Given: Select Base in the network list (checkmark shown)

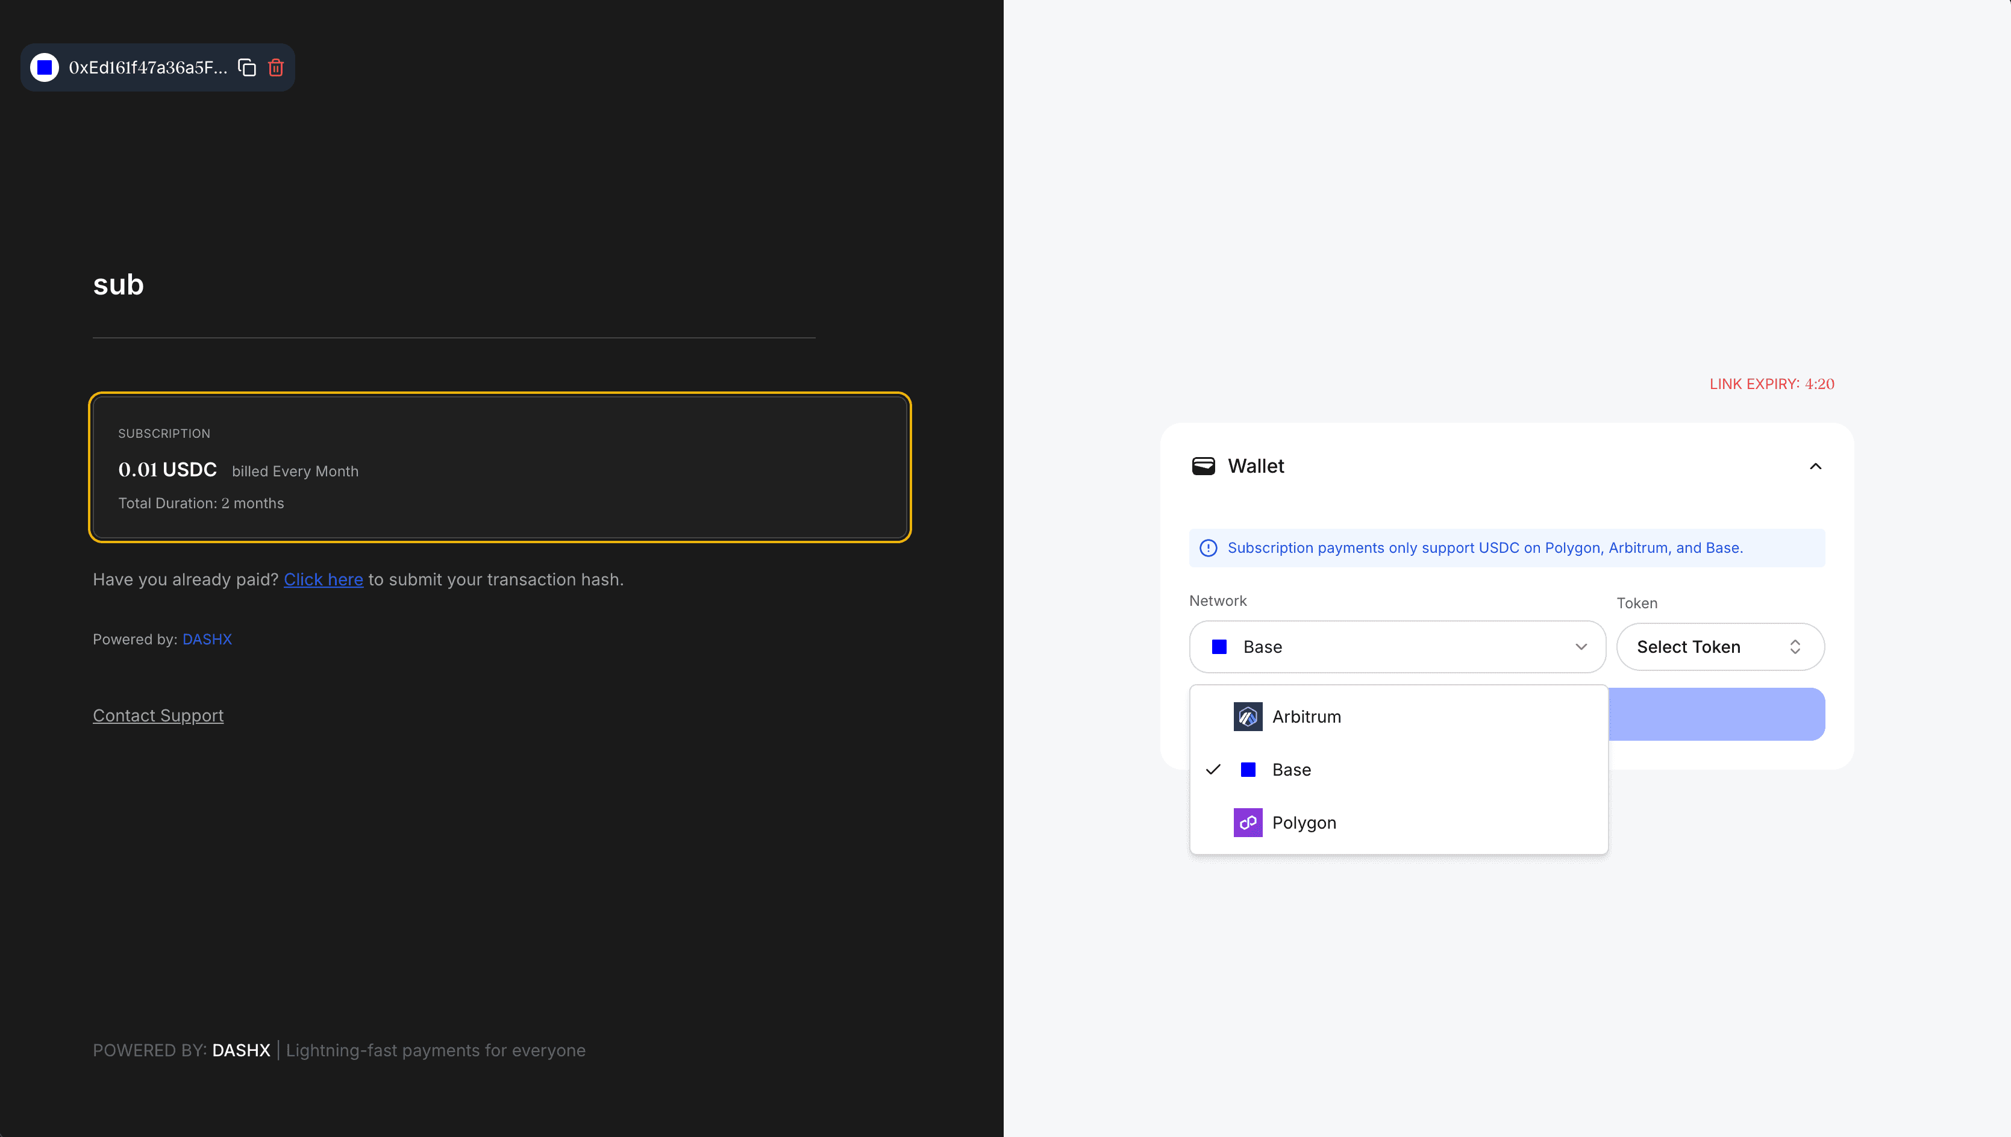Looking at the screenshot, I should point(1292,769).
